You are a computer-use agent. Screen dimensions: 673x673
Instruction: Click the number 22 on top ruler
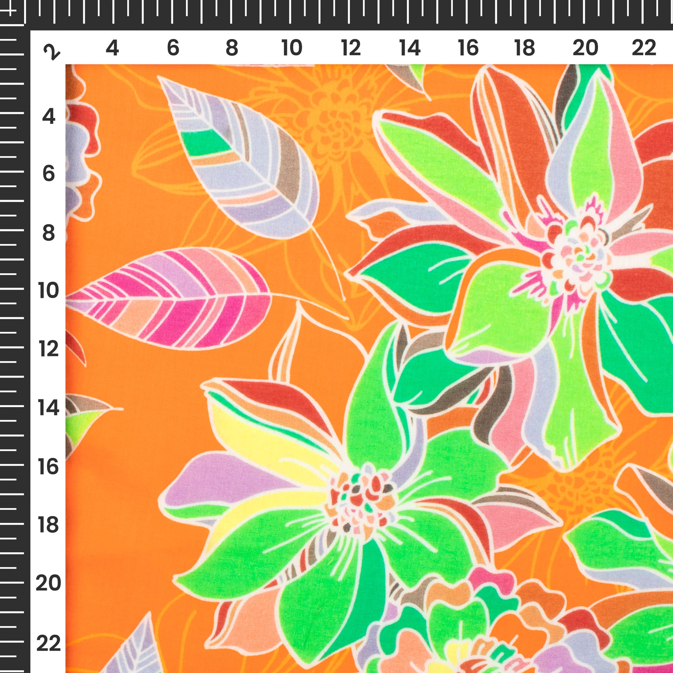point(644,48)
